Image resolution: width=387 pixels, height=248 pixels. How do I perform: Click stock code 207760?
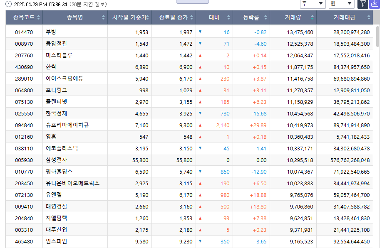[24, 55]
